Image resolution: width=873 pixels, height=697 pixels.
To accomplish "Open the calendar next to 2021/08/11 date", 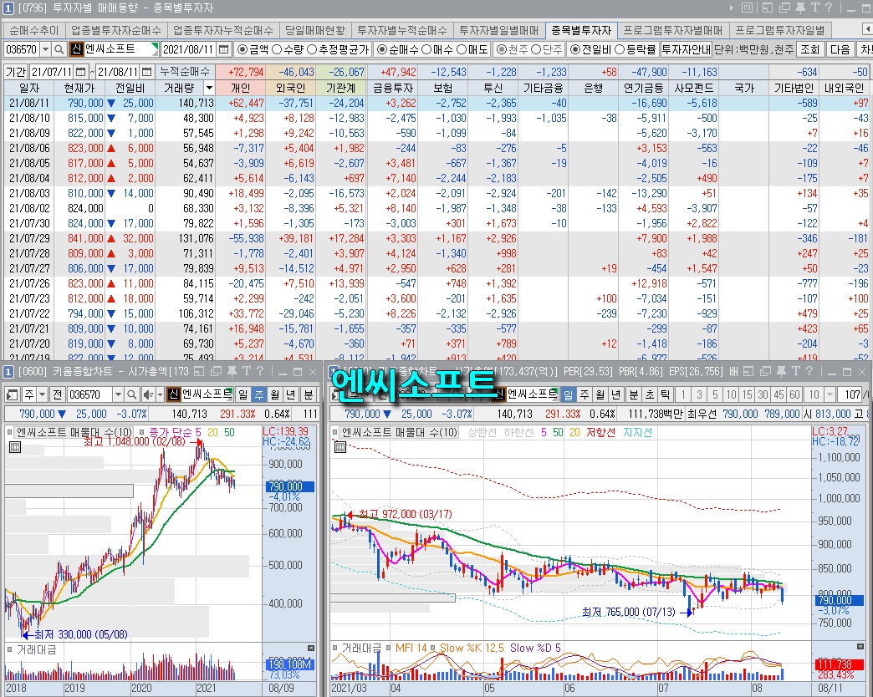I will click(x=224, y=49).
